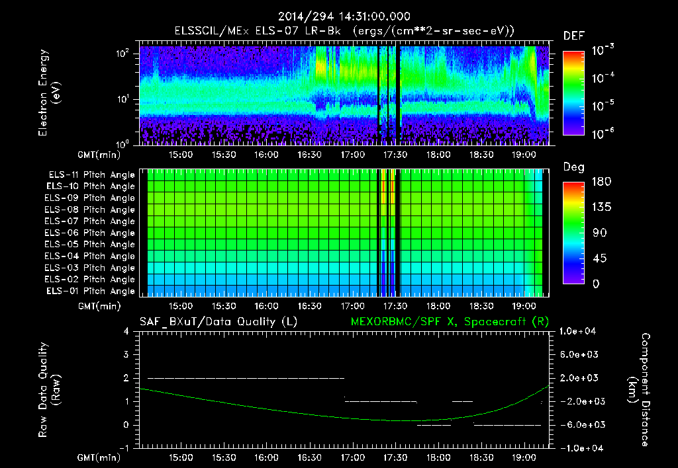The image size is (678, 468).
Task: Select the ELS-04 Pitch Angle row label
Action: point(89,256)
